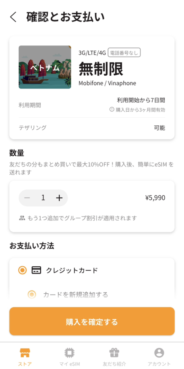
Task: Tap the ベトナム plan thumbnail image
Action: pos(45,67)
